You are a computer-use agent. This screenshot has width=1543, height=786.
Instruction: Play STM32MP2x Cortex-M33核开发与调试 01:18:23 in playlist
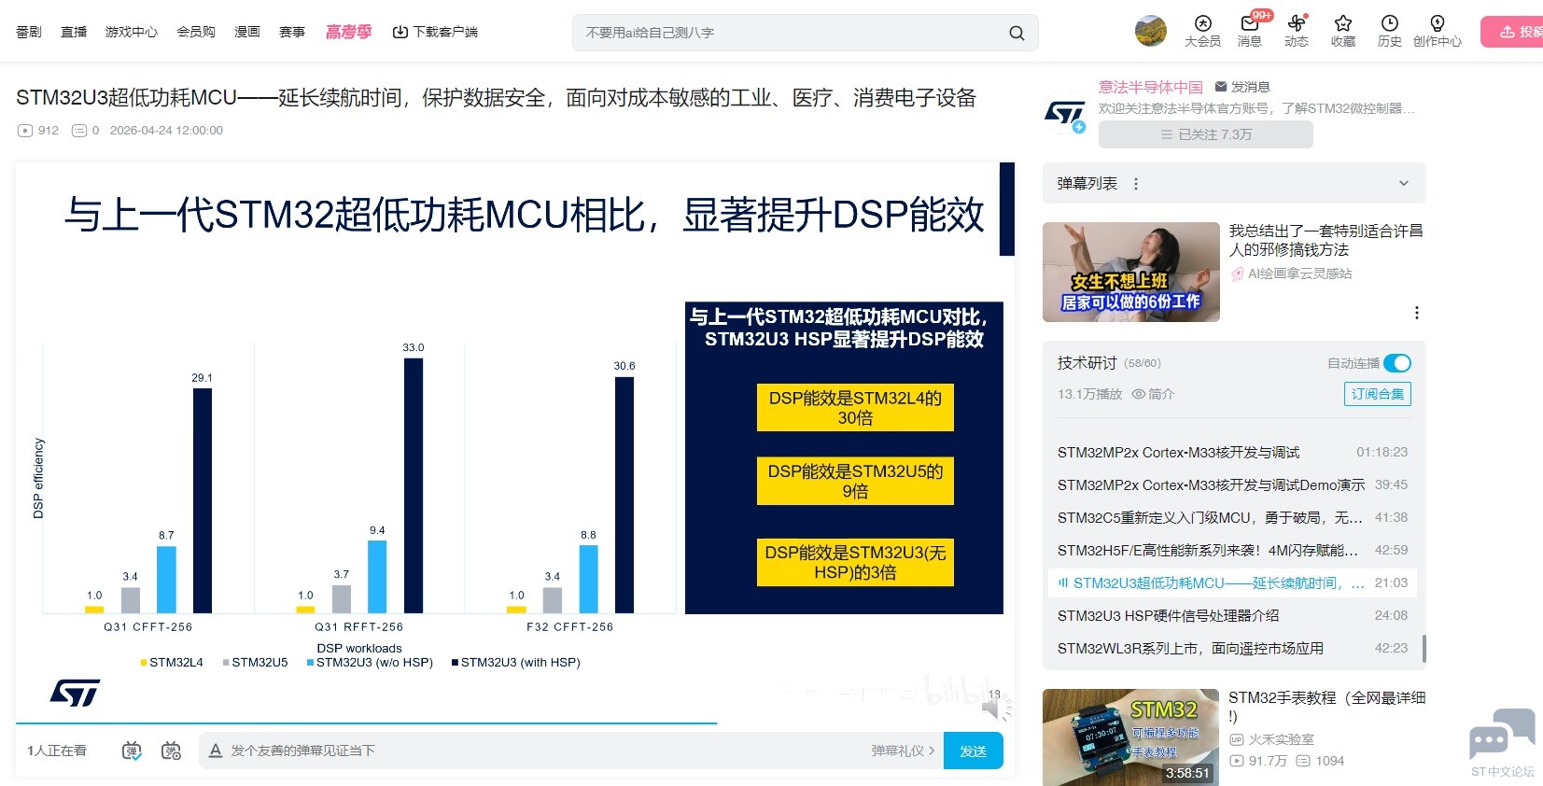point(1232,453)
